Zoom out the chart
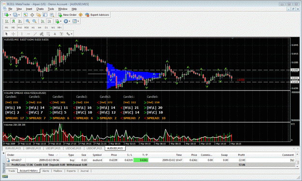This screenshot has height=181, width=302. tap(34, 21)
